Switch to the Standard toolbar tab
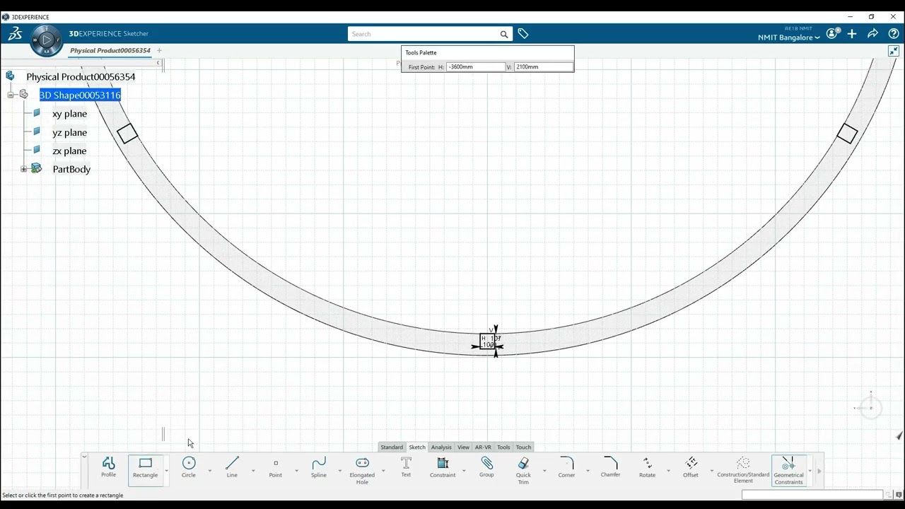 [x=392, y=447]
